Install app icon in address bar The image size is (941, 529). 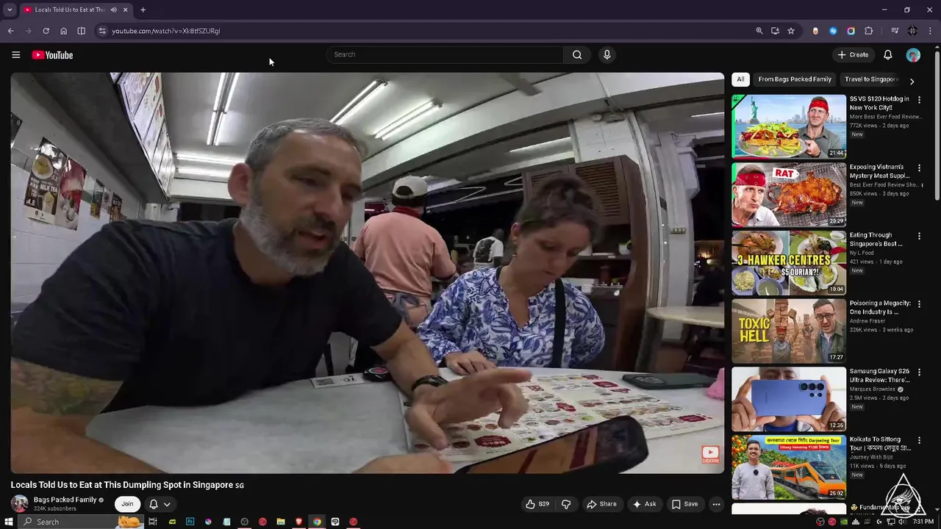(x=775, y=31)
